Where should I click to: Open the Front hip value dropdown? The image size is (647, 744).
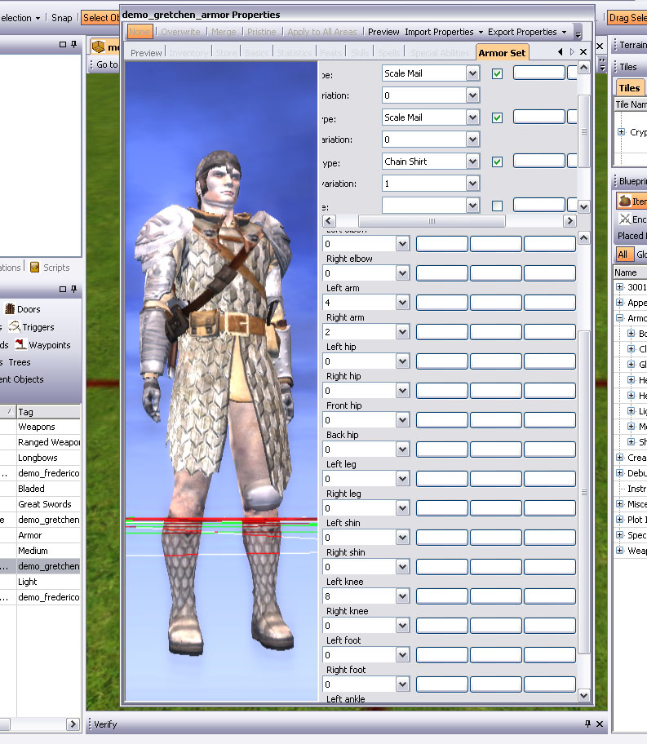402,420
